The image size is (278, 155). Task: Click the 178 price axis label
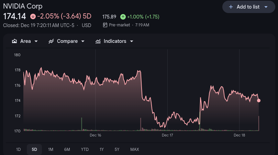point(18,70)
